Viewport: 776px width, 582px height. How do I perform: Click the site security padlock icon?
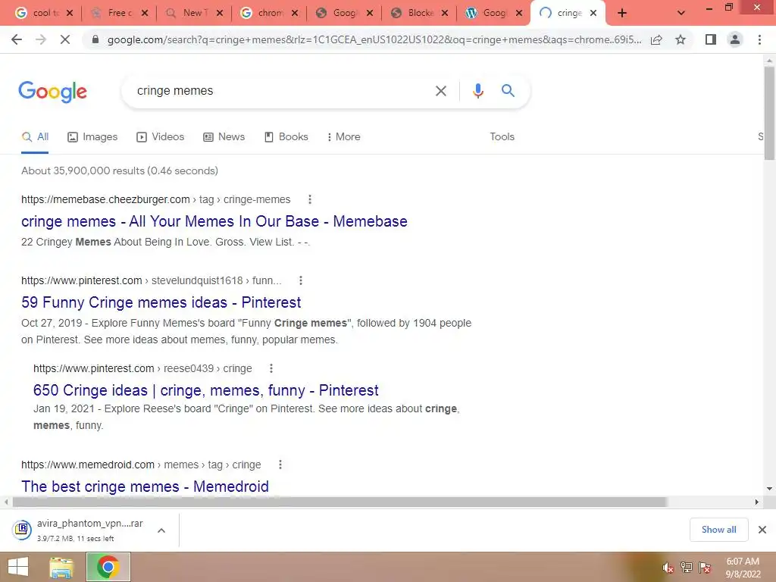[95, 39]
